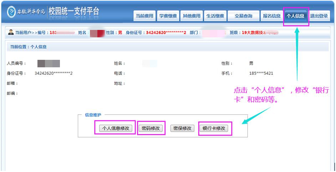
Task: Select the 个人信息 tab
Action: click(x=295, y=16)
